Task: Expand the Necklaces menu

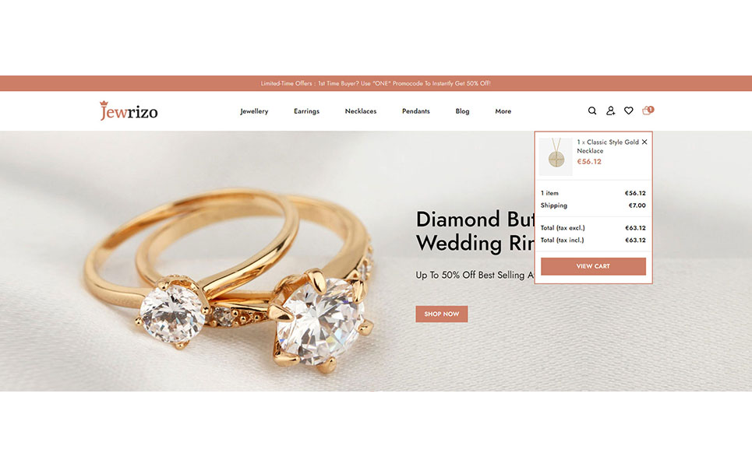Action: 361,111
